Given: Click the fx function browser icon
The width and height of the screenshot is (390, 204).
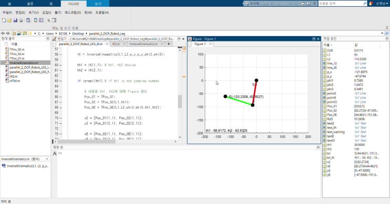Looking at the screenshot, I should [55, 153].
